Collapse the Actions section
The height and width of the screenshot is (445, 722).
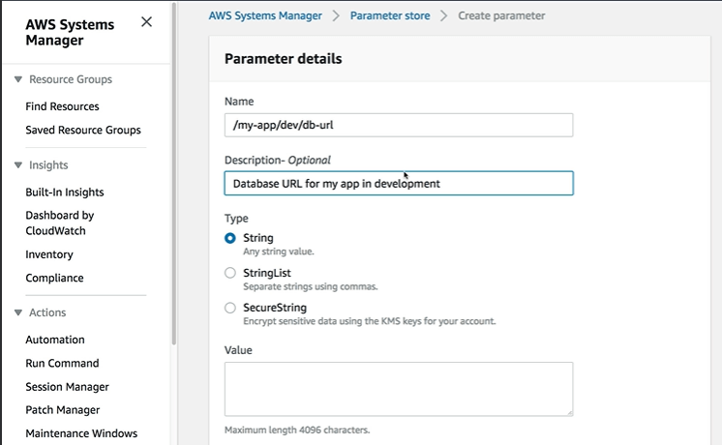click(x=18, y=312)
